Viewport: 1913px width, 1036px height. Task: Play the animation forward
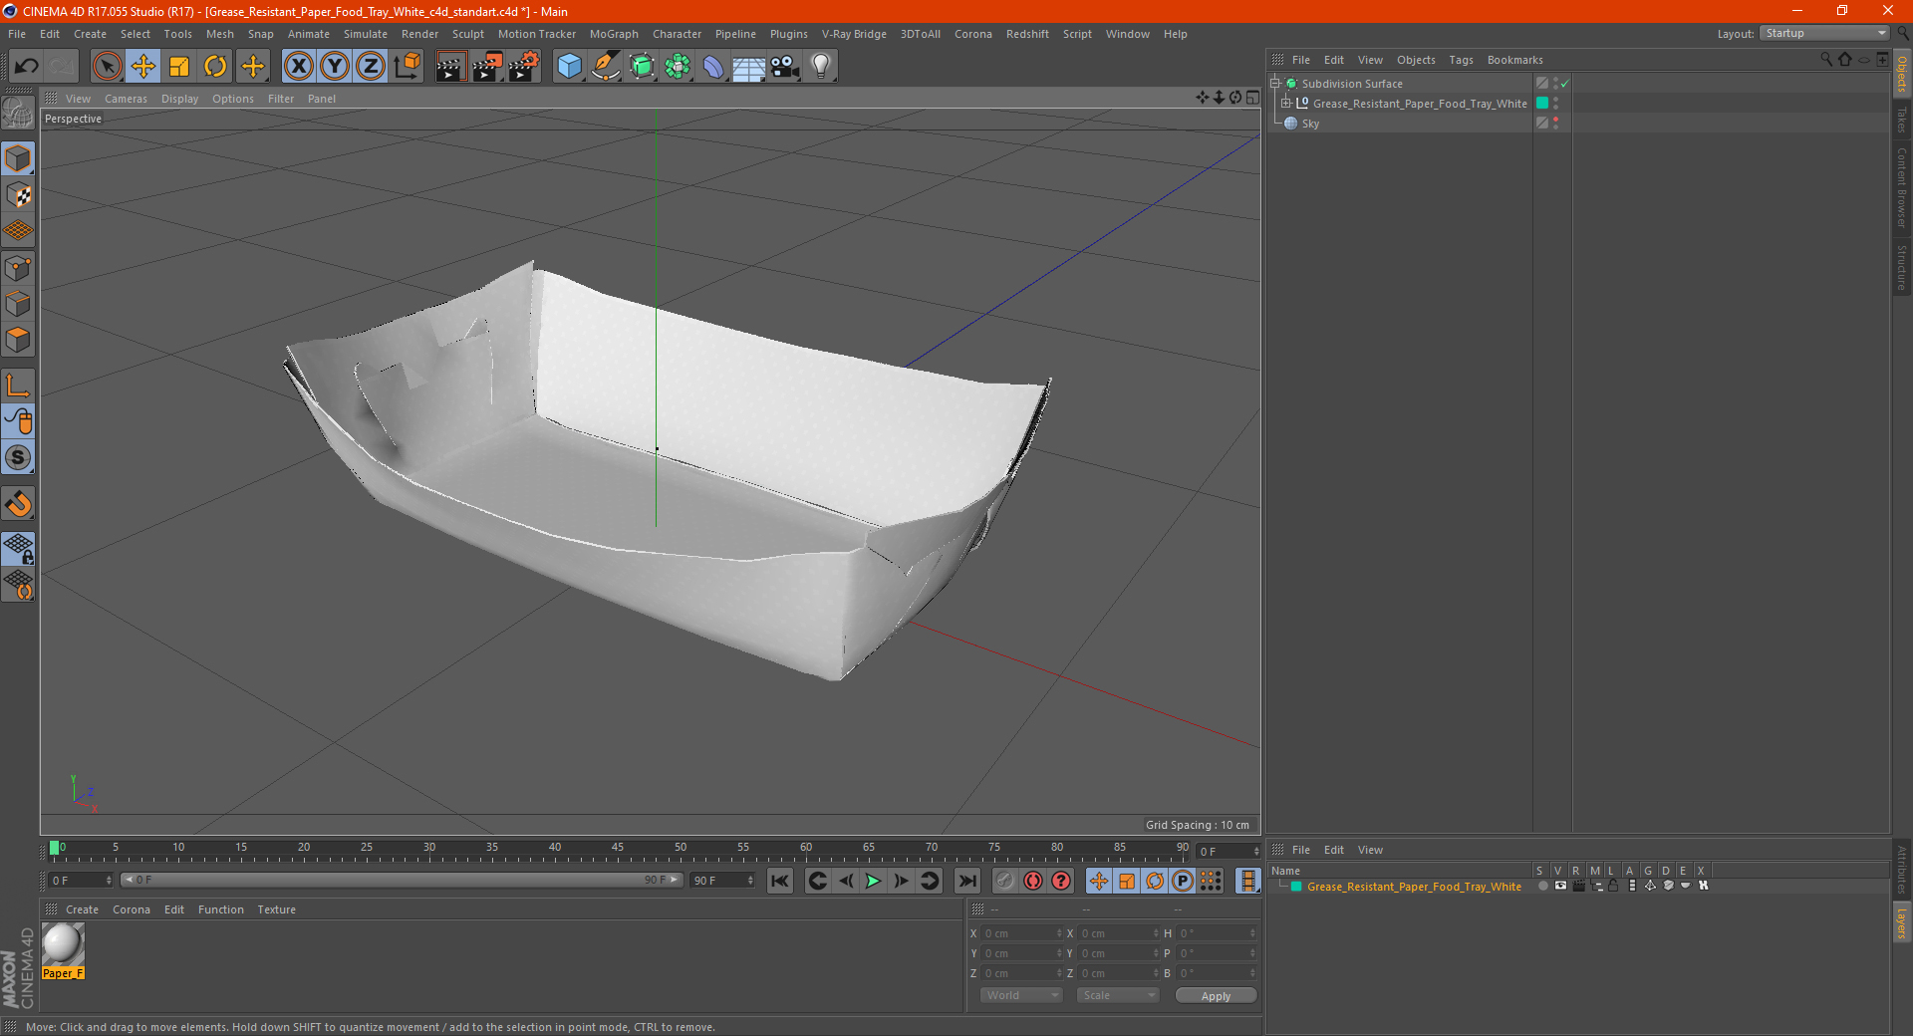(x=873, y=881)
